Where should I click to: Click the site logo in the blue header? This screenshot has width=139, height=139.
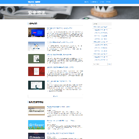(x=34, y=2)
